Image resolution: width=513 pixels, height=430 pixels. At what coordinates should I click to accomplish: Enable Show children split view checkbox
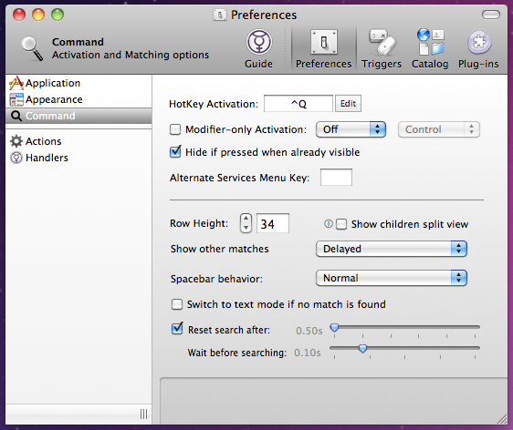tap(341, 224)
